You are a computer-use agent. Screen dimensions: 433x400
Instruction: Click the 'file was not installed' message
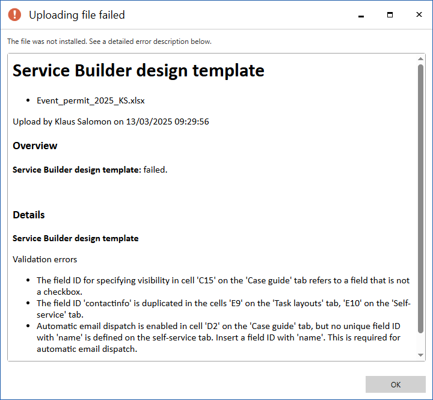109,42
